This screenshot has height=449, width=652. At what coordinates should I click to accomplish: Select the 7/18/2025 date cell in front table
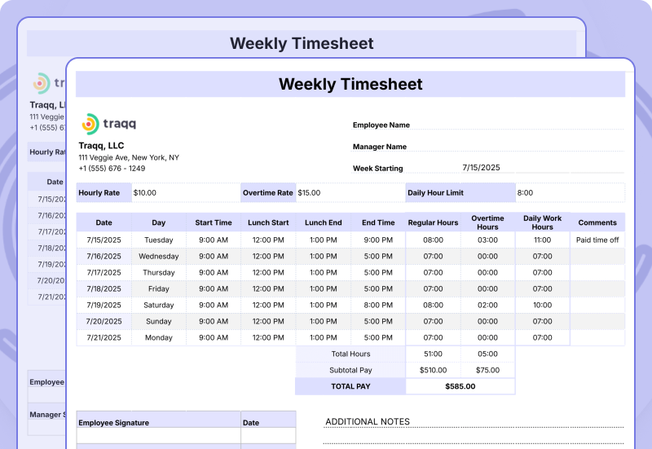pyautogui.click(x=104, y=288)
